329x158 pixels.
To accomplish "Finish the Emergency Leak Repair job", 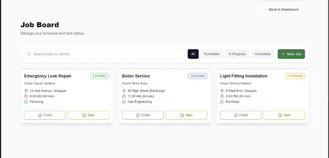I will (x=45, y=115).
